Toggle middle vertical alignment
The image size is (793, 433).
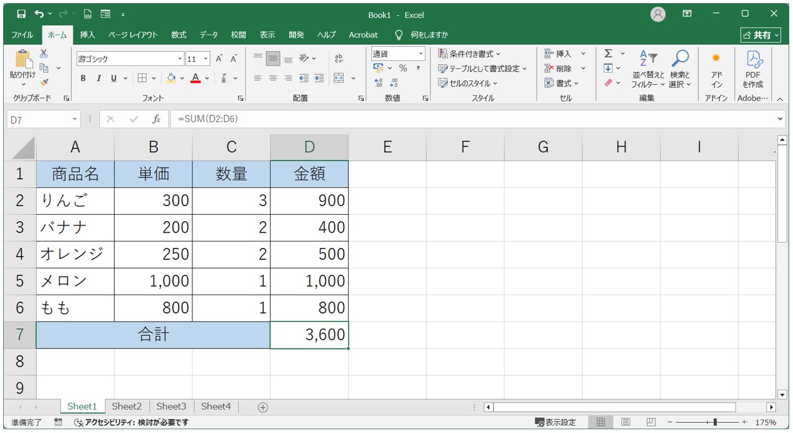[x=273, y=58]
